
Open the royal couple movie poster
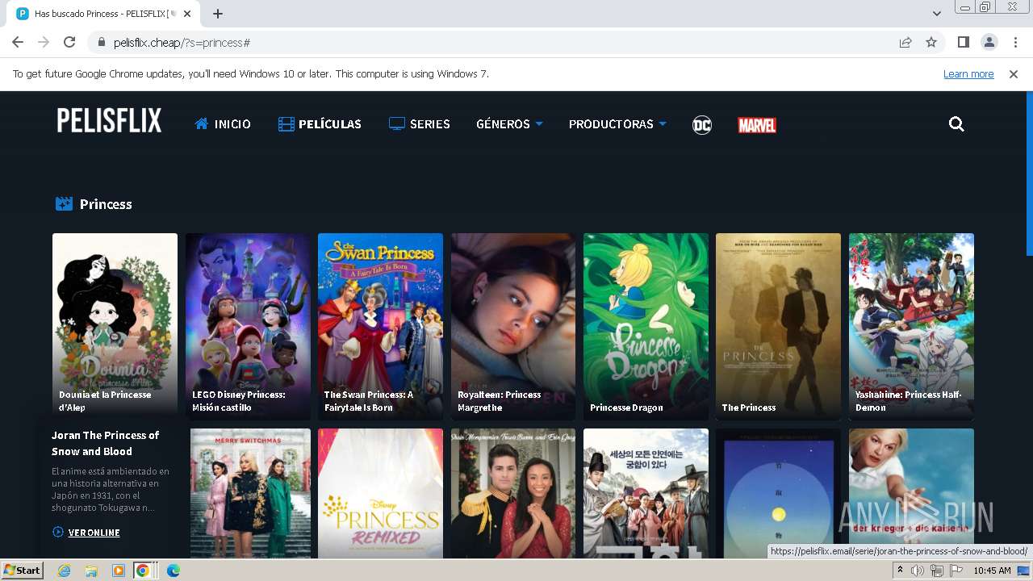(x=513, y=493)
